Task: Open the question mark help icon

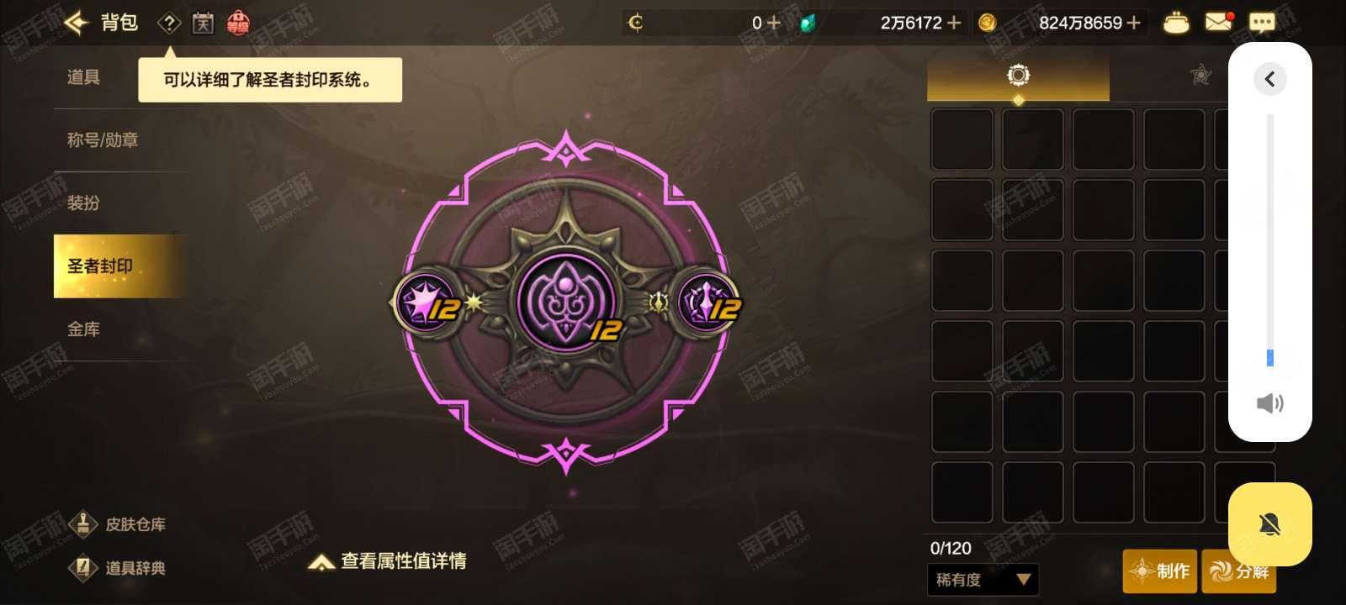Action: tap(169, 23)
